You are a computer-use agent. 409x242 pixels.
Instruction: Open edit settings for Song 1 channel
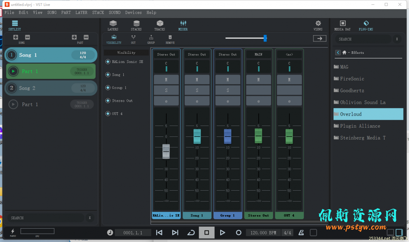tap(197, 101)
